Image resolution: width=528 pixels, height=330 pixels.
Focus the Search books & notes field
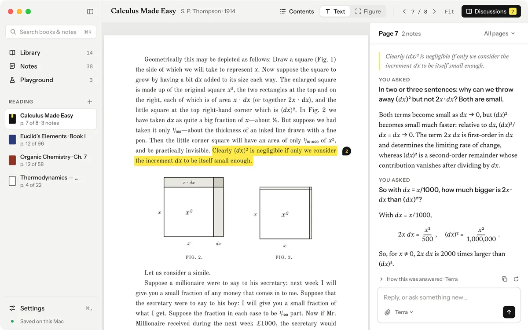click(51, 32)
